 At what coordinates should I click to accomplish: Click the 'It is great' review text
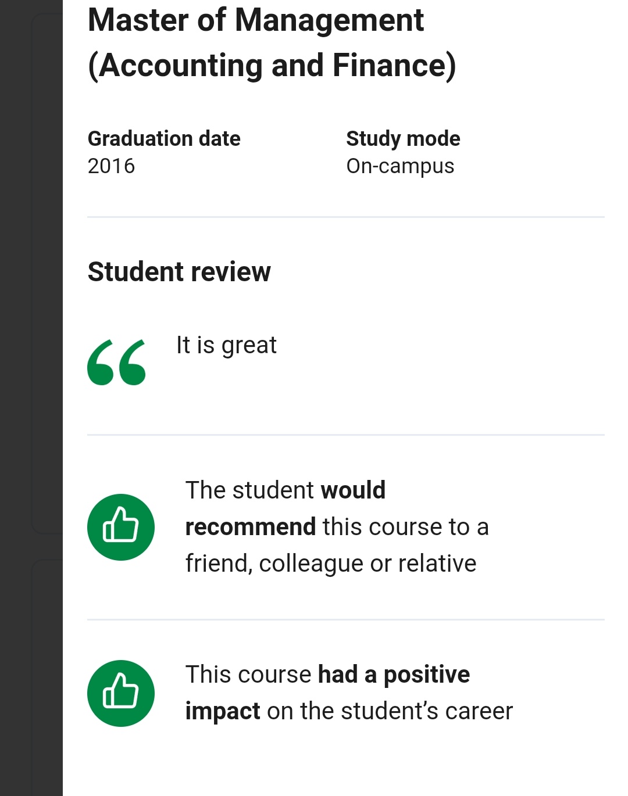[x=226, y=345]
